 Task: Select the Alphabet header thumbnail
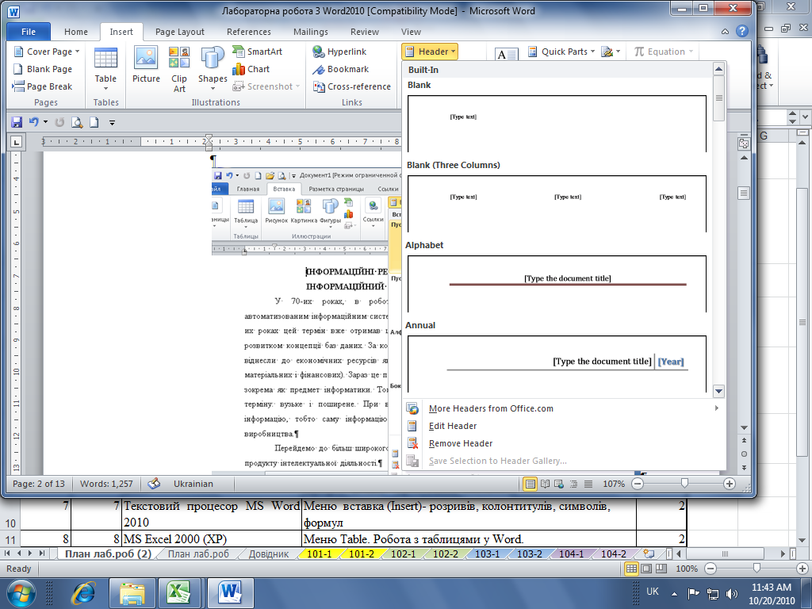tap(557, 283)
